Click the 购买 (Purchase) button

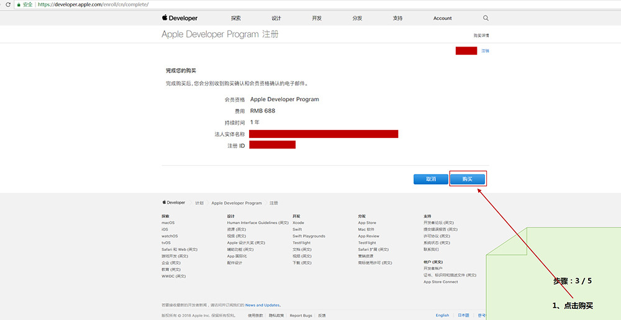point(467,179)
